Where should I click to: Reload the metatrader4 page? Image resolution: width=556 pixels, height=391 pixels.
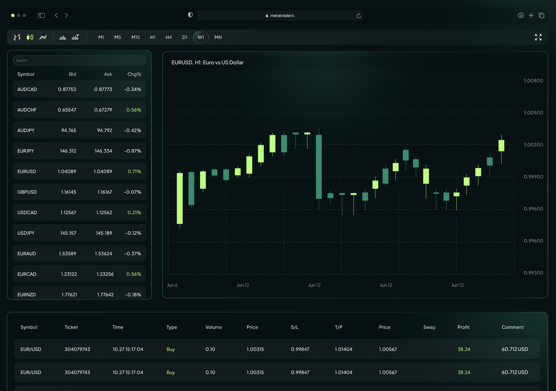(x=358, y=16)
